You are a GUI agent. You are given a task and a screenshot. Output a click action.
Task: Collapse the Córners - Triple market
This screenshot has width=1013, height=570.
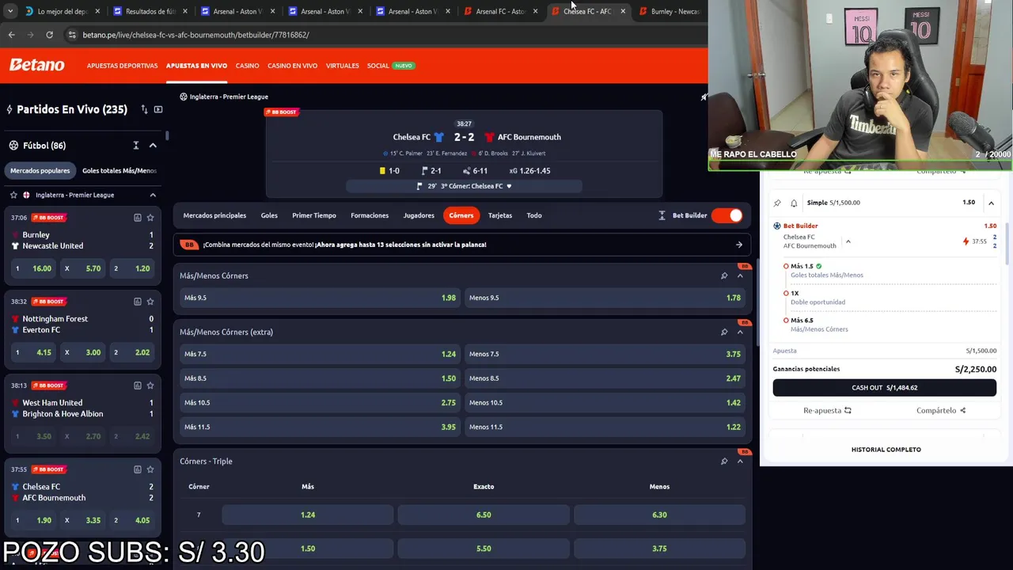[740, 461]
